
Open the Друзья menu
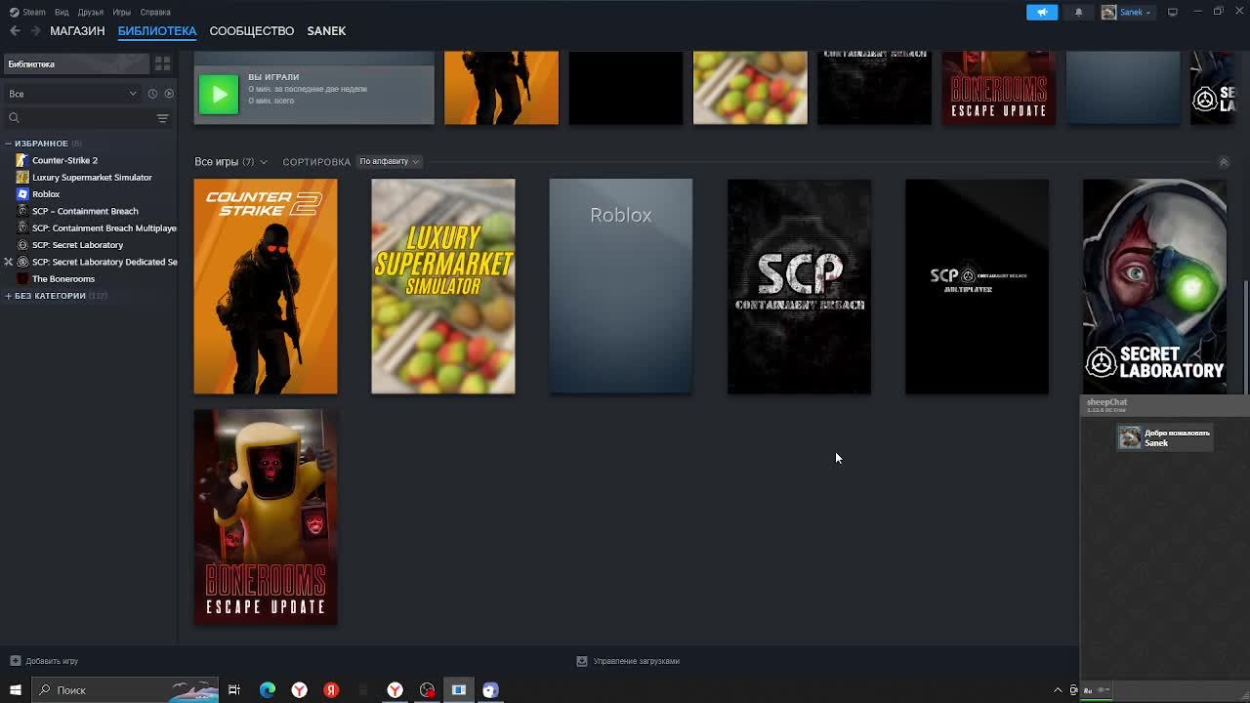click(x=91, y=12)
